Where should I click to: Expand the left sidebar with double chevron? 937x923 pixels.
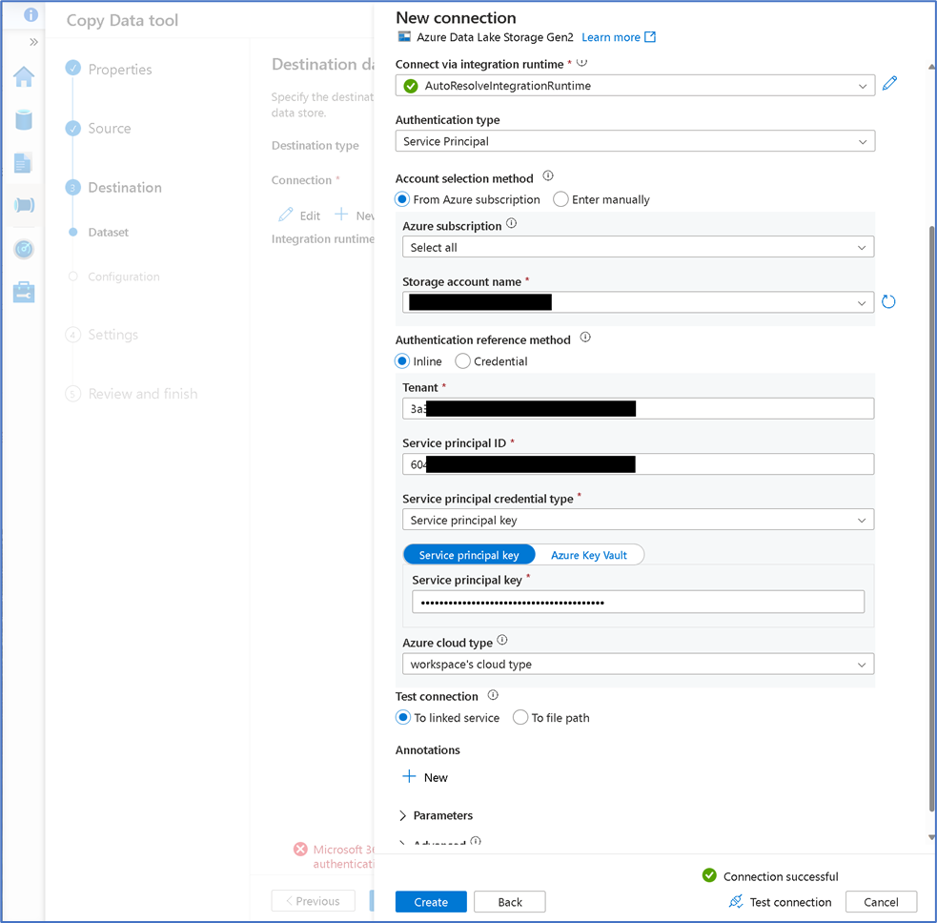point(33,42)
